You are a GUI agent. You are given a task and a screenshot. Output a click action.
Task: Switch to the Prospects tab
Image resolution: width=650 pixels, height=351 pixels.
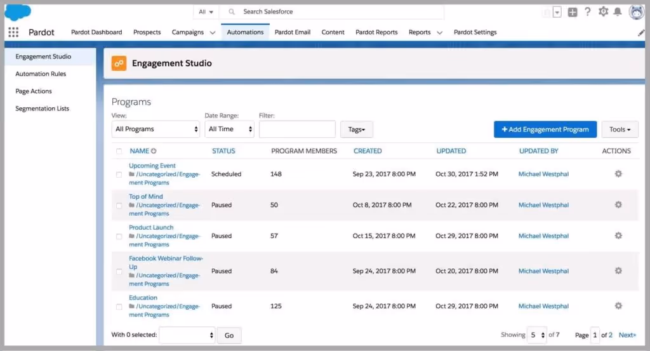[147, 32]
